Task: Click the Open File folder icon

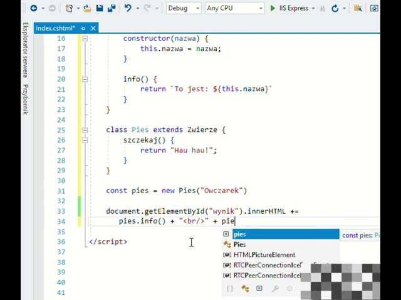Action: [87, 8]
